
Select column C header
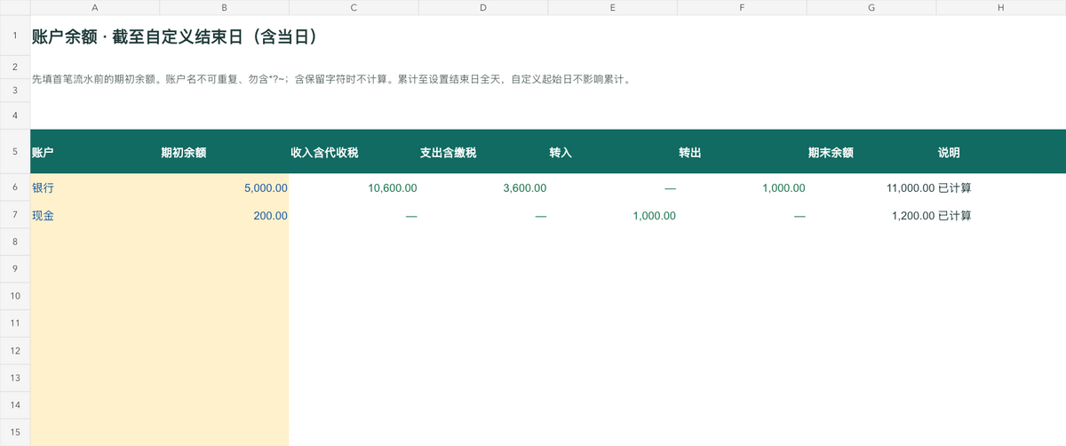click(x=354, y=7)
